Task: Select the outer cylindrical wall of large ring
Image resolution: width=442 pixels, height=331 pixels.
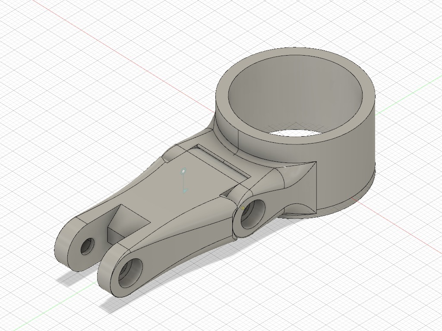Action: [x=347, y=166]
